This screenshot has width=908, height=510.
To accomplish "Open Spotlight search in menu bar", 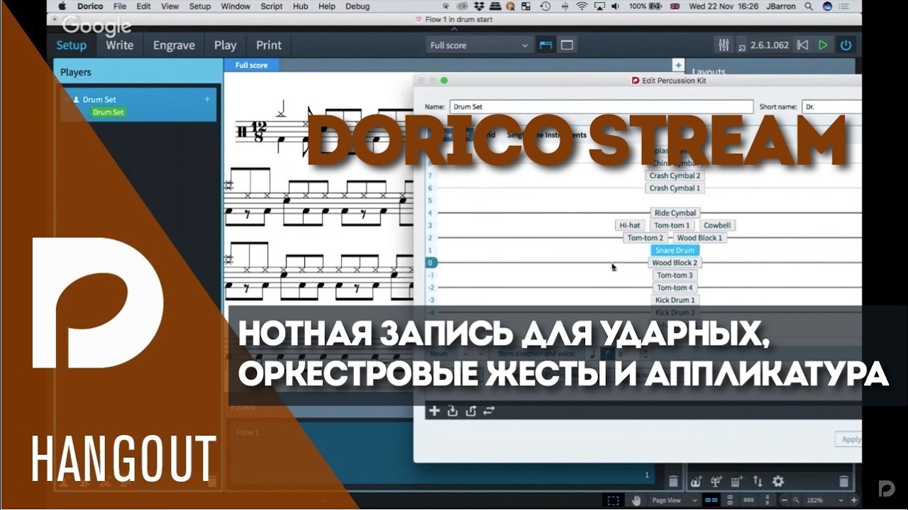I will [808, 6].
